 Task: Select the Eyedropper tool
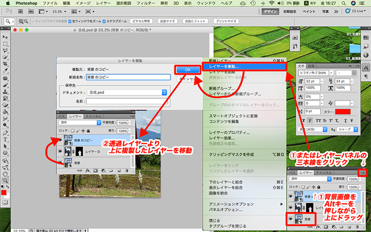pyautogui.click(x=5, y=70)
